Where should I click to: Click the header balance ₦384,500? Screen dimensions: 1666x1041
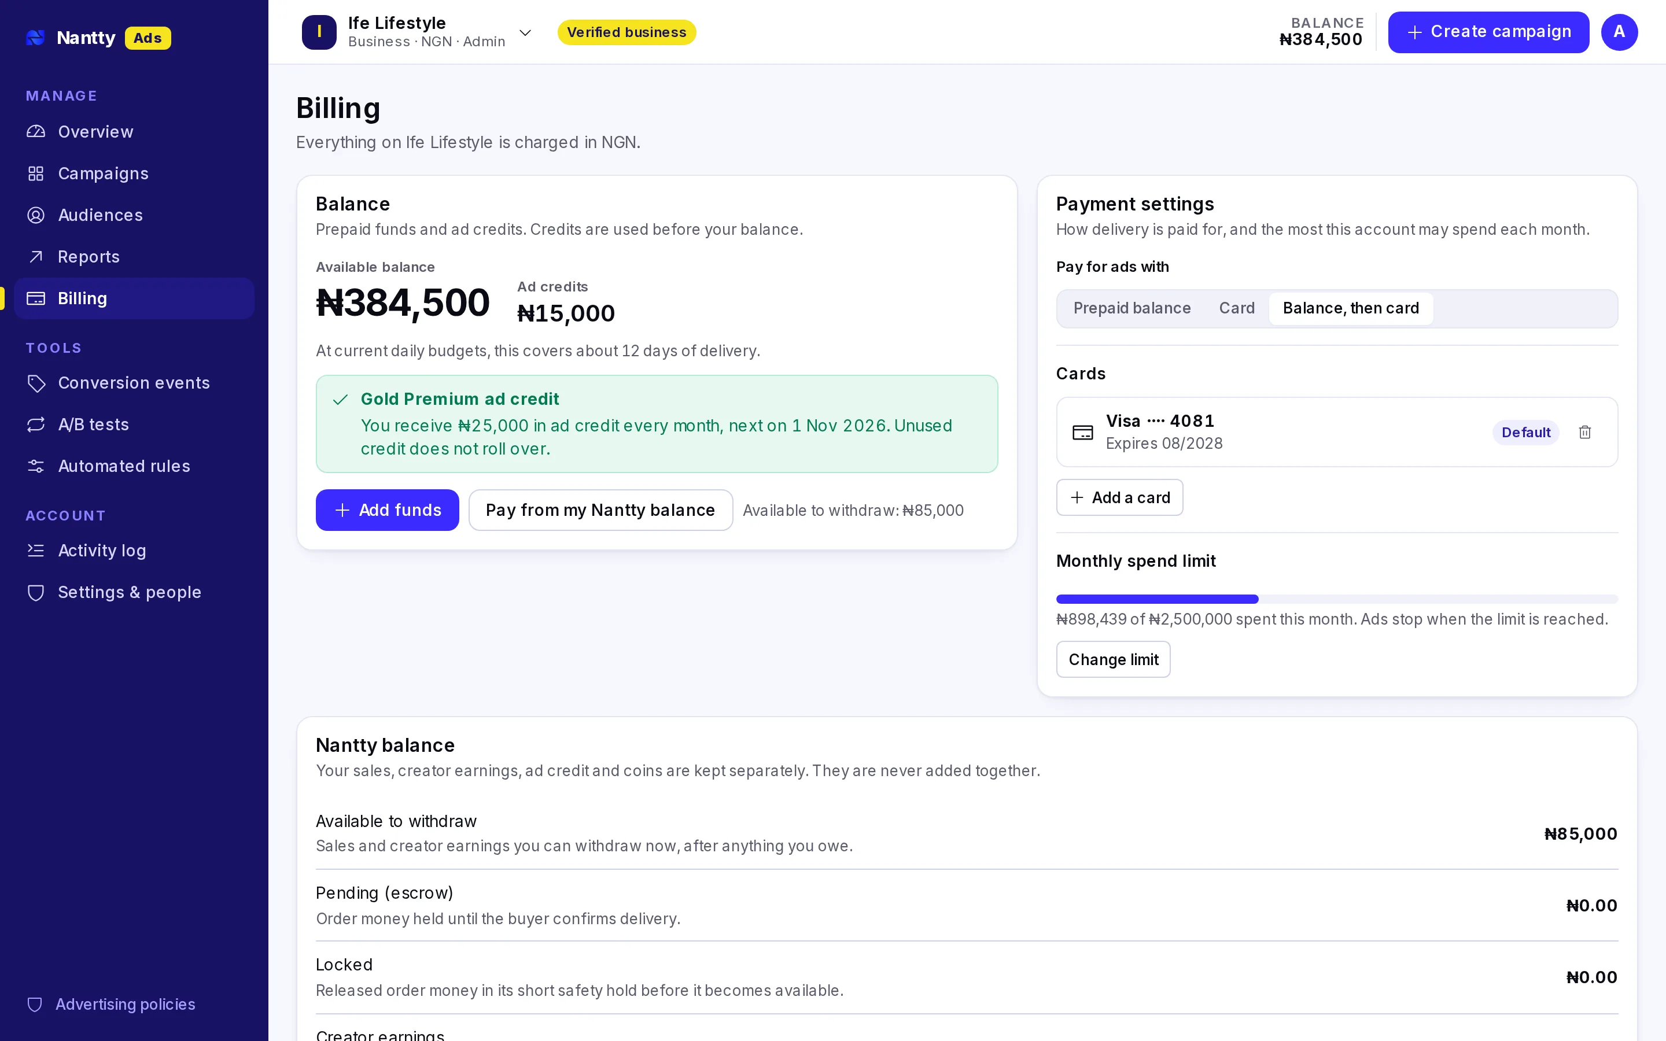1321,40
